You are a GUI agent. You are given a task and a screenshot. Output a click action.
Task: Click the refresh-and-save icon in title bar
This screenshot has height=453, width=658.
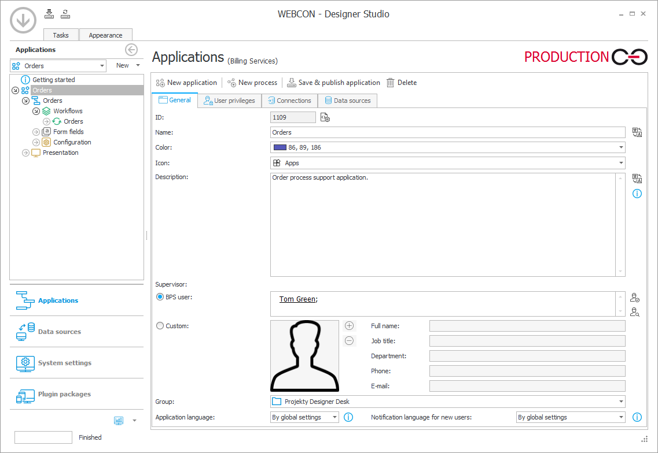click(x=65, y=14)
